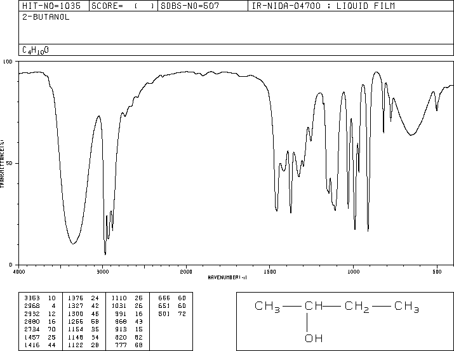
Task: Click the 500 wavenumber axis label
Action: coord(437,272)
